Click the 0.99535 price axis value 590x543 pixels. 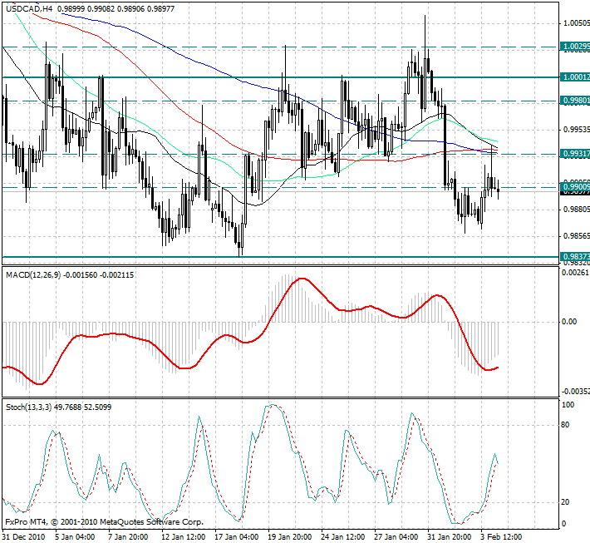(x=576, y=130)
